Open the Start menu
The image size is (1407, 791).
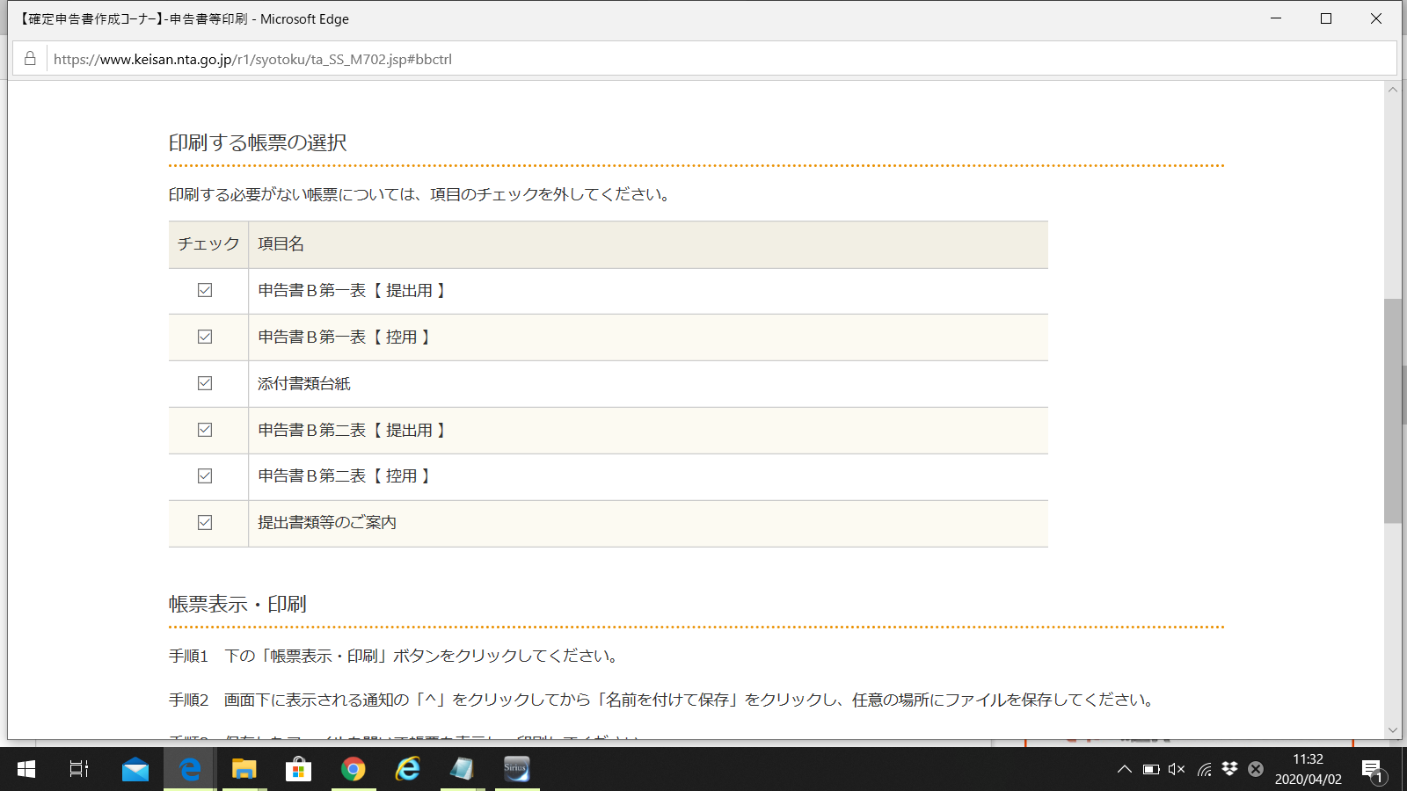[26, 769]
